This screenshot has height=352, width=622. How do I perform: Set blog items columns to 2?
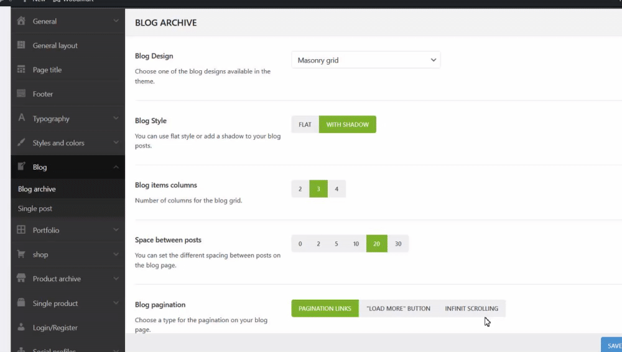coord(300,189)
